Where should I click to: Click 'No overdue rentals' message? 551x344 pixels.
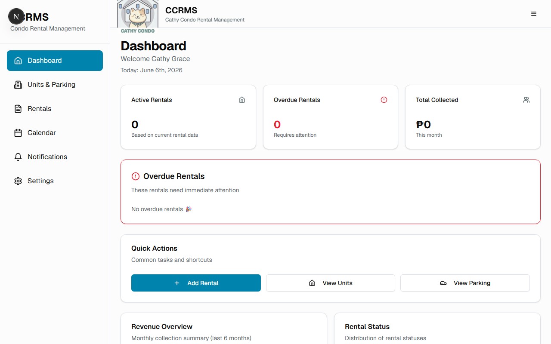[161, 209]
